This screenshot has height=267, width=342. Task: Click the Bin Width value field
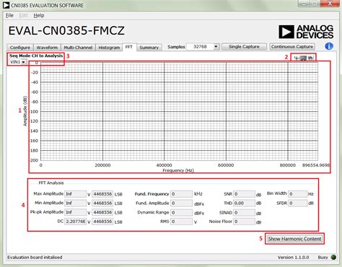pos(298,194)
